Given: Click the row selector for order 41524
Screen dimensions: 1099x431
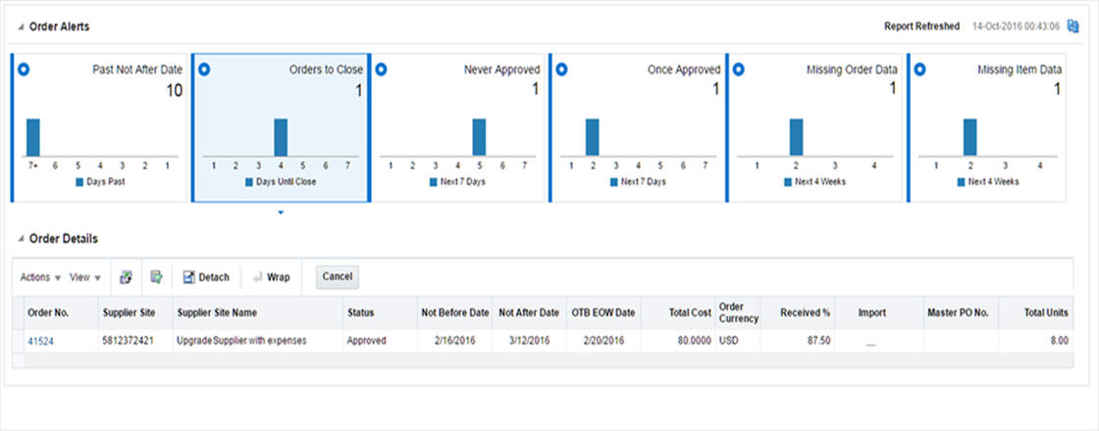Looking at the screenshot, I should click(18, 341).
